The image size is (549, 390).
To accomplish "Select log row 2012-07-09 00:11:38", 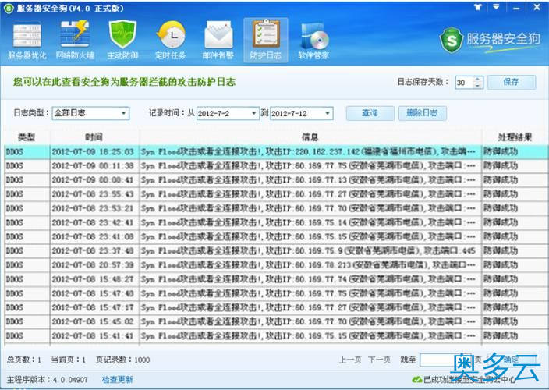I will point(275,165).
